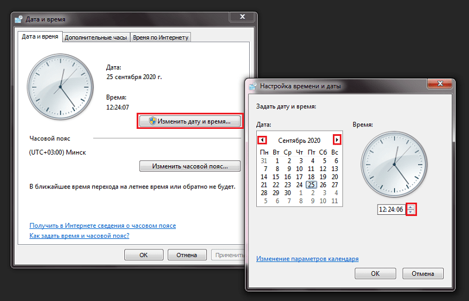Open link Получить в Интернете сведения о часовом поясе
Image resolution: width=469 pixels, height=301 pixels.
(x=103, y=225)
